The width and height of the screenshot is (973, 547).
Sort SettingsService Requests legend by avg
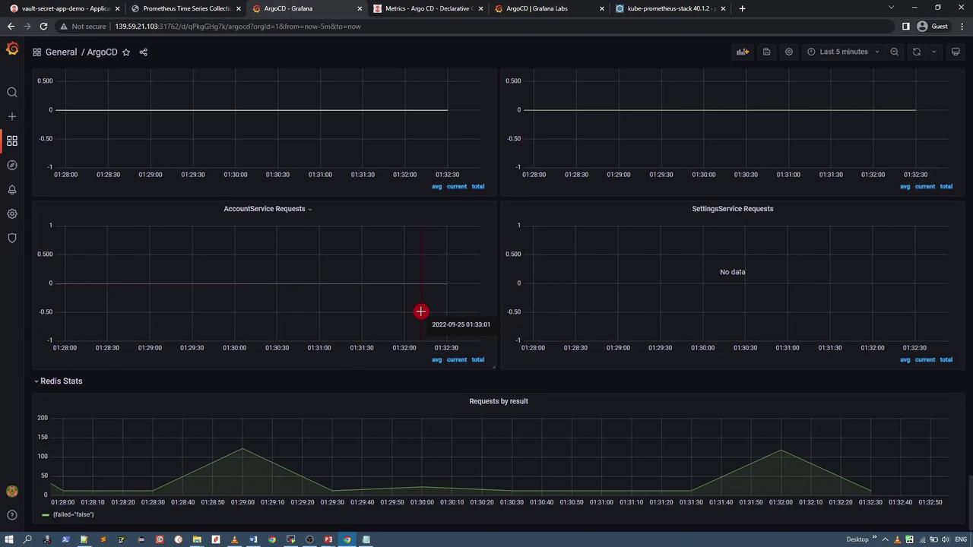pyautogui.click(x=905, y=360)
